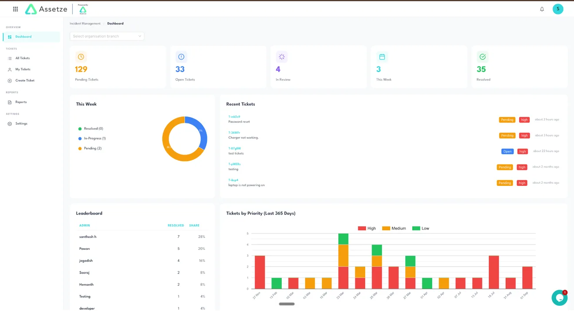
Task: Open the Dashboard menu item
Action: pos(32,37)
